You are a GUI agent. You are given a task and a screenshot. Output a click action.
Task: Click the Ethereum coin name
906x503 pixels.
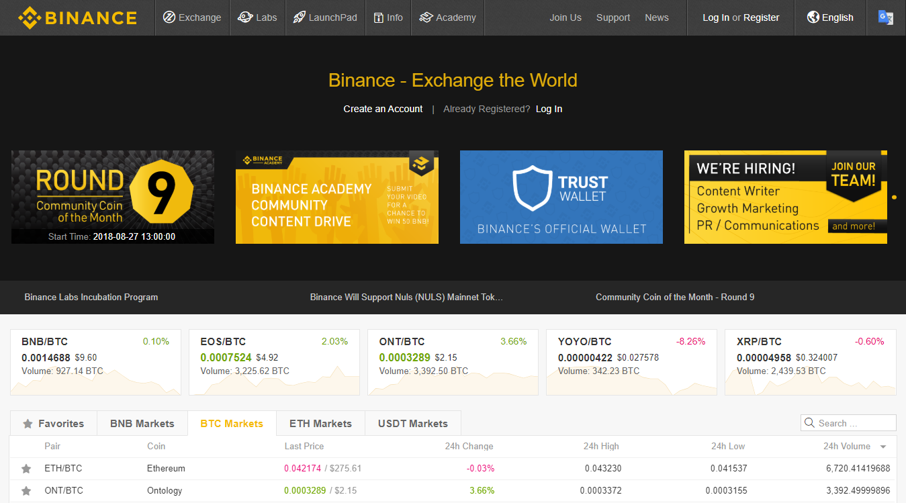(x=166, y=468)
